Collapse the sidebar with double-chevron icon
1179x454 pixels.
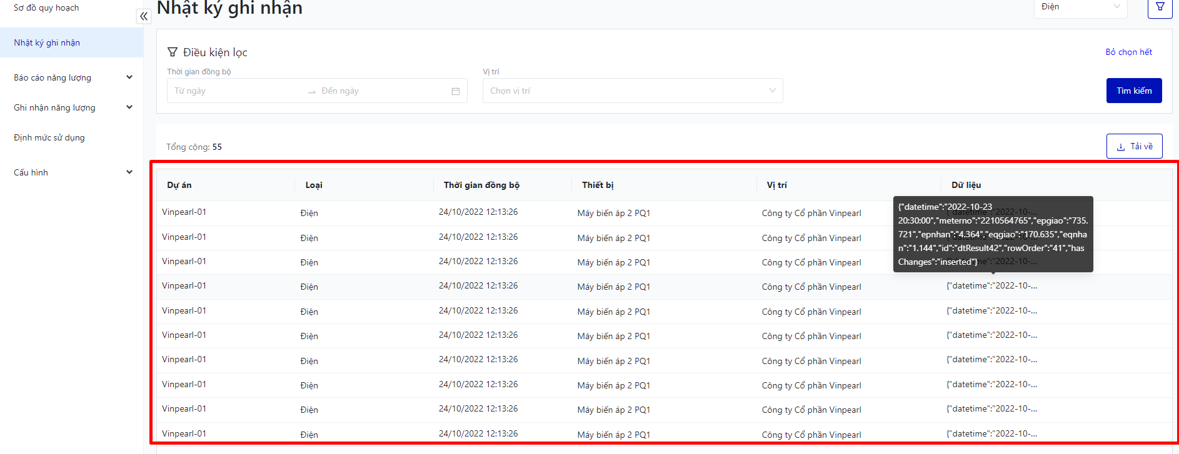(x=144, y=16)
